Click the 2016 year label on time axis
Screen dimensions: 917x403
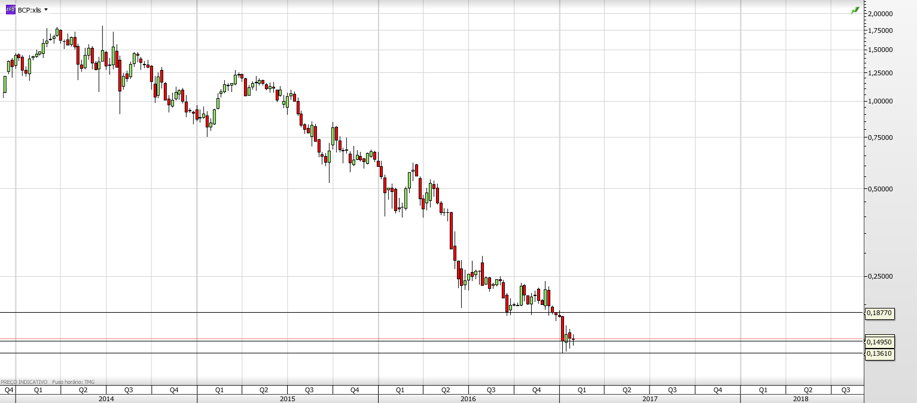tap(468, 398)
